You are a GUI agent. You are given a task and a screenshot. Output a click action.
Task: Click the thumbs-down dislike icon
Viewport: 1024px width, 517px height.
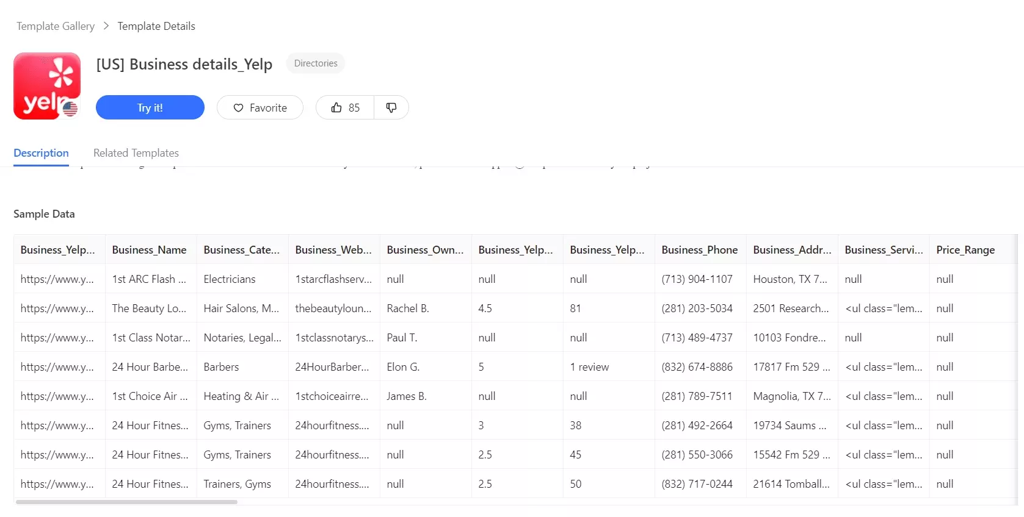coord(391,108)
